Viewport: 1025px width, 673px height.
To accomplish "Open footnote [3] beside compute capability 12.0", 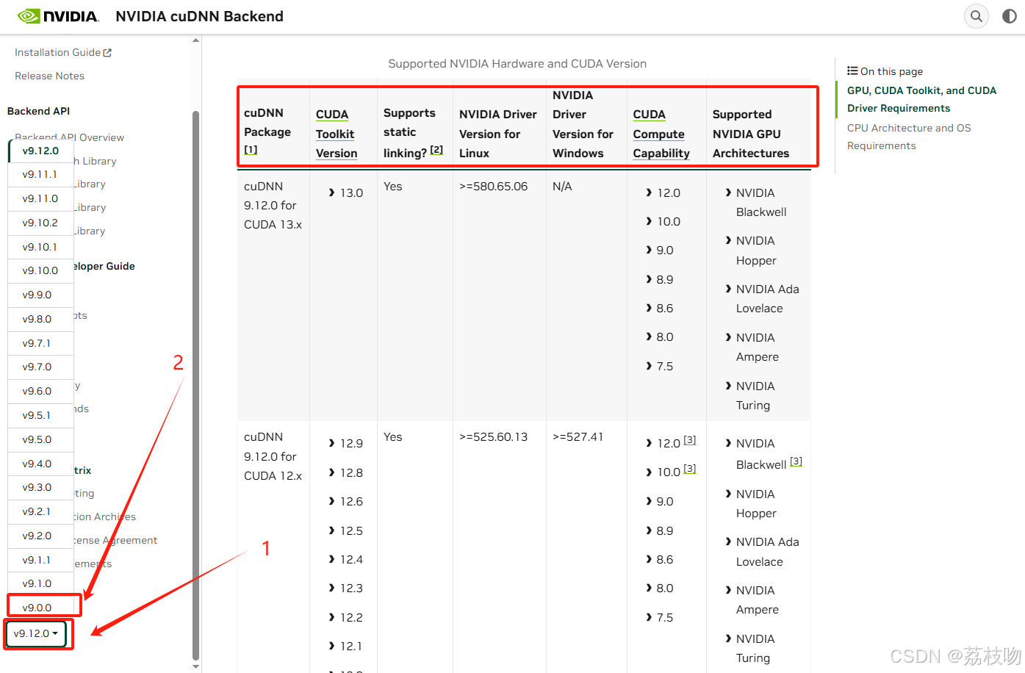I will pos(690,440).
